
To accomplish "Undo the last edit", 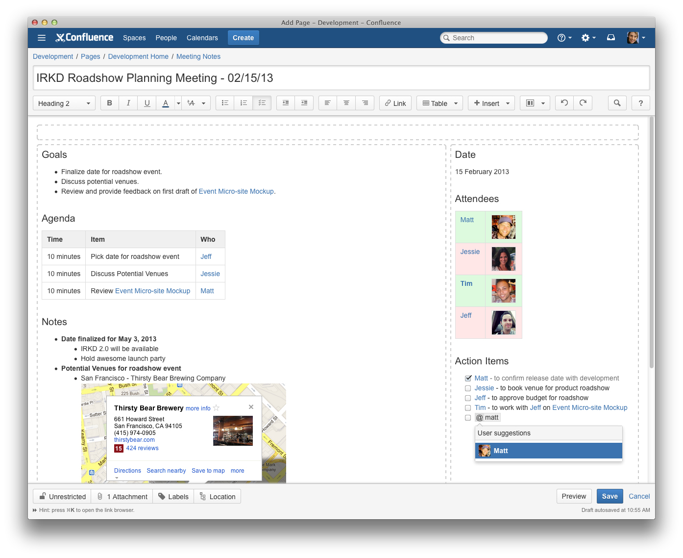I will coord(564,103).
